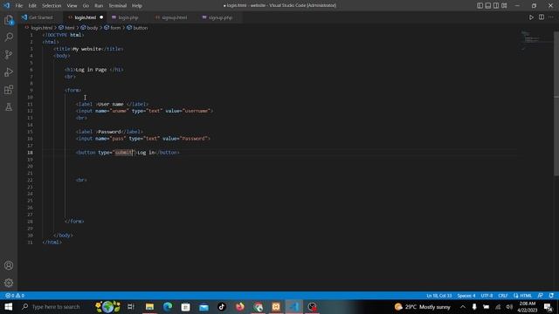Click login.html in the breadcrumb

[x=41, y=28]
